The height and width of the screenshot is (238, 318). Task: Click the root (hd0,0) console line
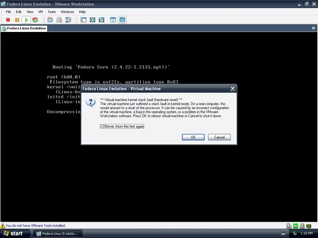pyautogui.click(x=64, y=77)
